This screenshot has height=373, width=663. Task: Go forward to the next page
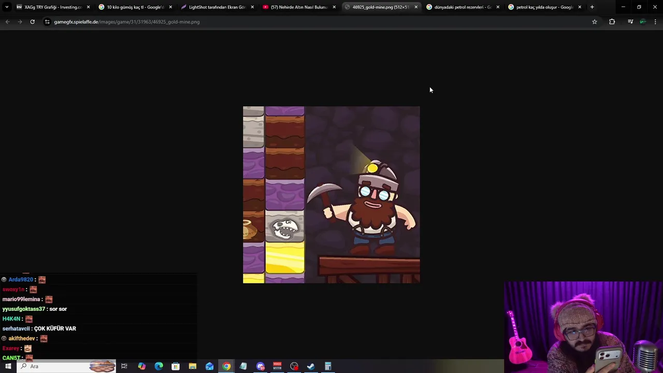20,22
